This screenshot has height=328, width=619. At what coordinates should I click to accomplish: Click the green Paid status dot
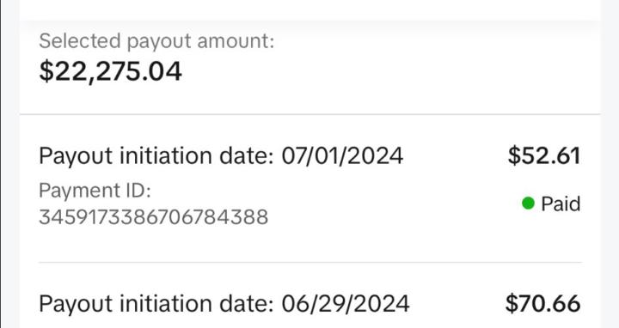coord(528,203)
